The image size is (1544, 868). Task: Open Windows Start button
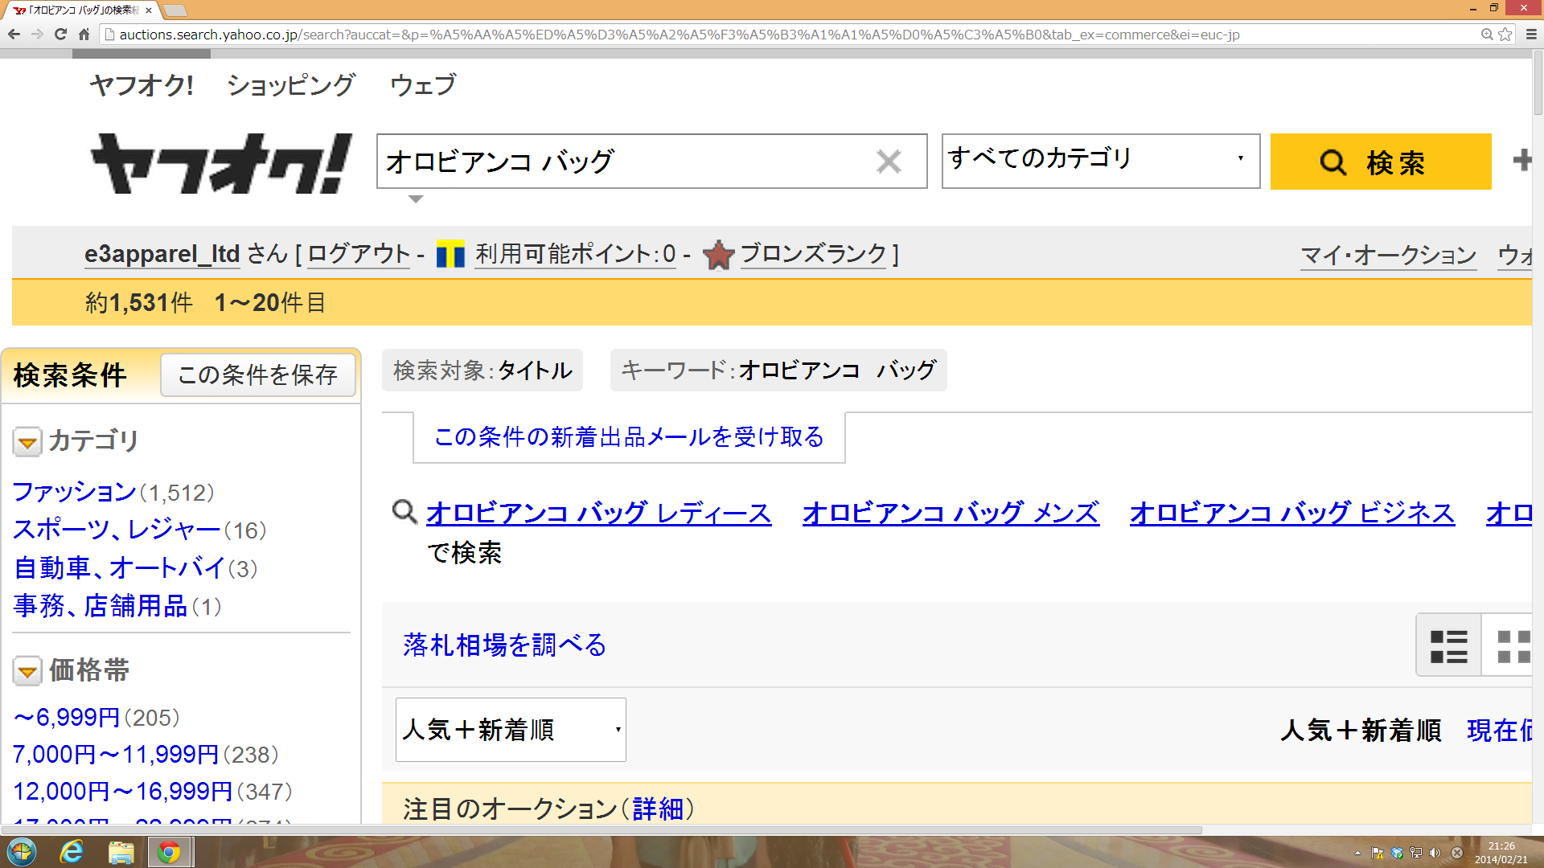point(22,852)
